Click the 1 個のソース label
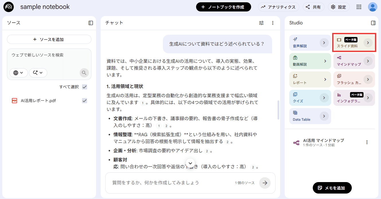The width and height of the screenshot is (381, 199). [245, 183]
